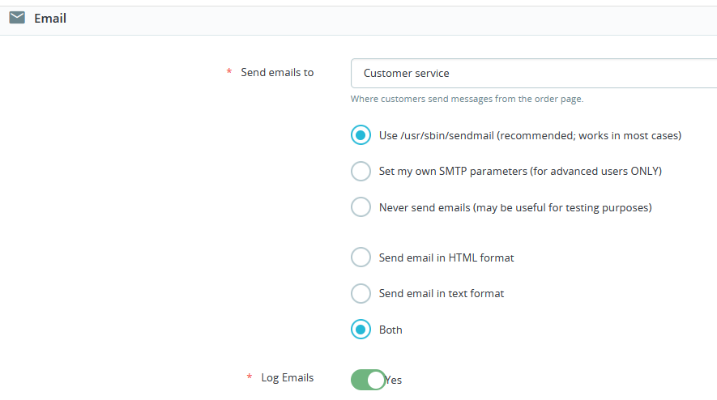
Task: Click the 'Log Emails' field label
Action: (287, 377)
